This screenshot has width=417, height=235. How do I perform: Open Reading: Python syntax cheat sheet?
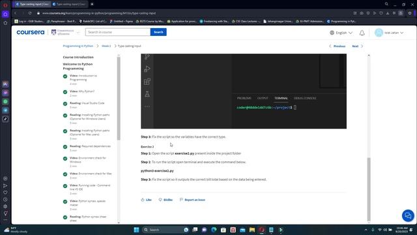(x=88, y=219)
